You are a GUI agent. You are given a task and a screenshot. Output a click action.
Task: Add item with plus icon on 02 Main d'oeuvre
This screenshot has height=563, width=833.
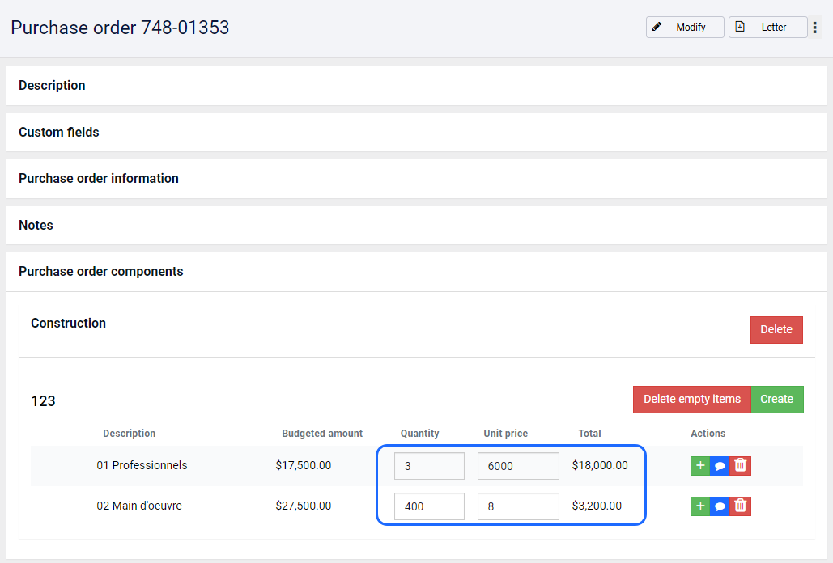point(700,506)
